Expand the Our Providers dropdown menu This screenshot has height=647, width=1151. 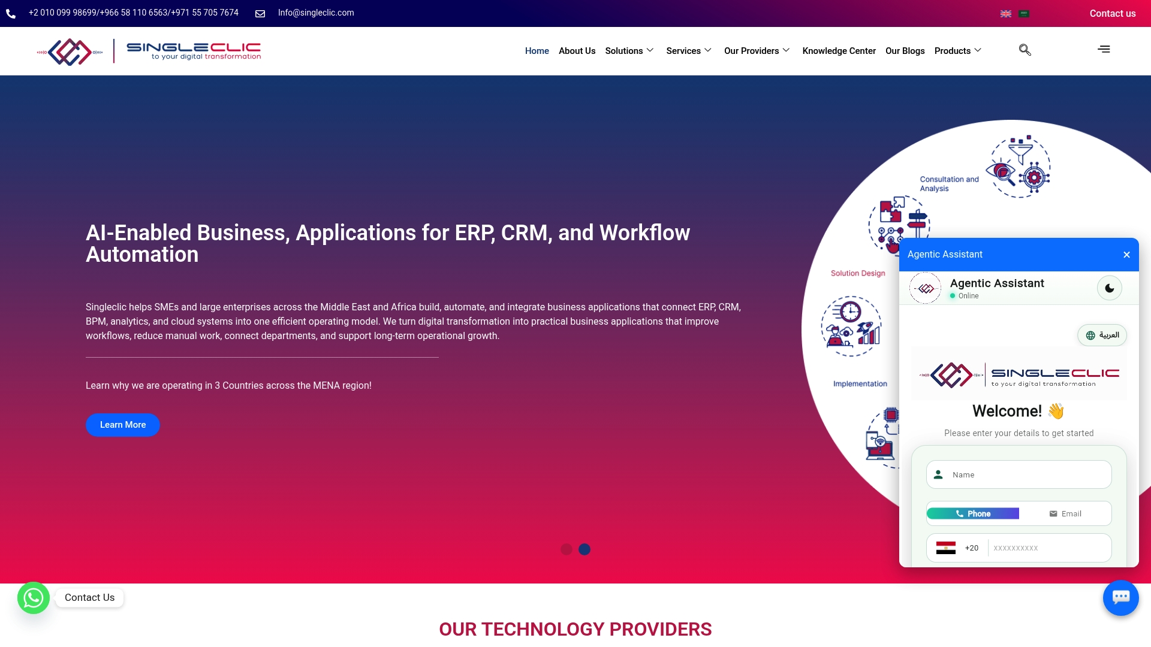coord(757,51)
